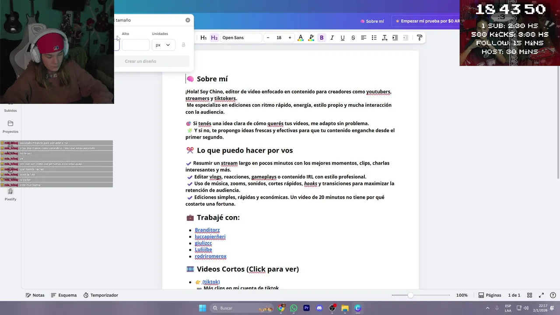Open the (tiktok) link

coord(211,282)
